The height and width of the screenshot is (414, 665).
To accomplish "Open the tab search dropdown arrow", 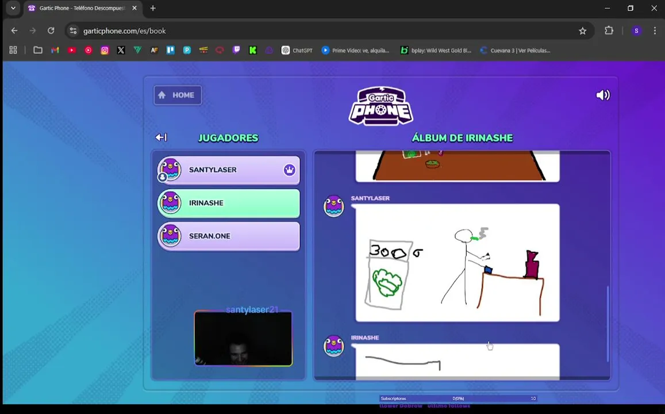I will (13, 8).
